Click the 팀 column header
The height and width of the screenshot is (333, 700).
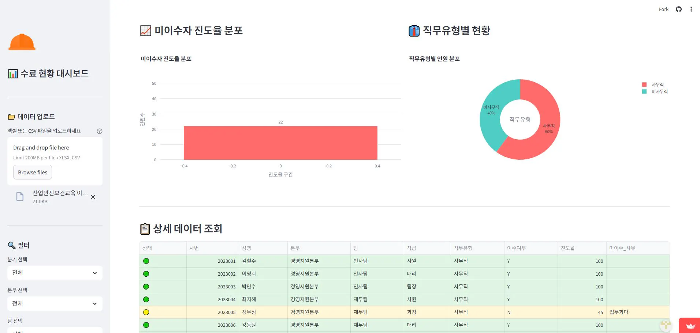(x=377, y=248)
